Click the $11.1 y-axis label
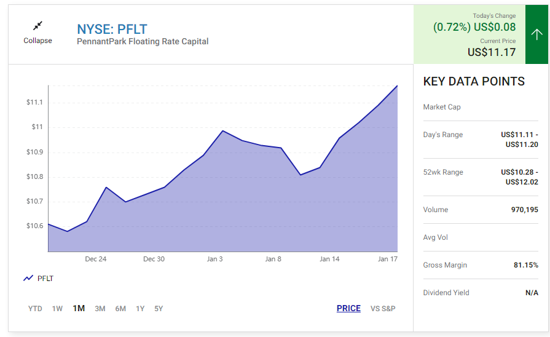Image resolution: width=550 pixels, height=337 pixels. click(x=34, y=102)
